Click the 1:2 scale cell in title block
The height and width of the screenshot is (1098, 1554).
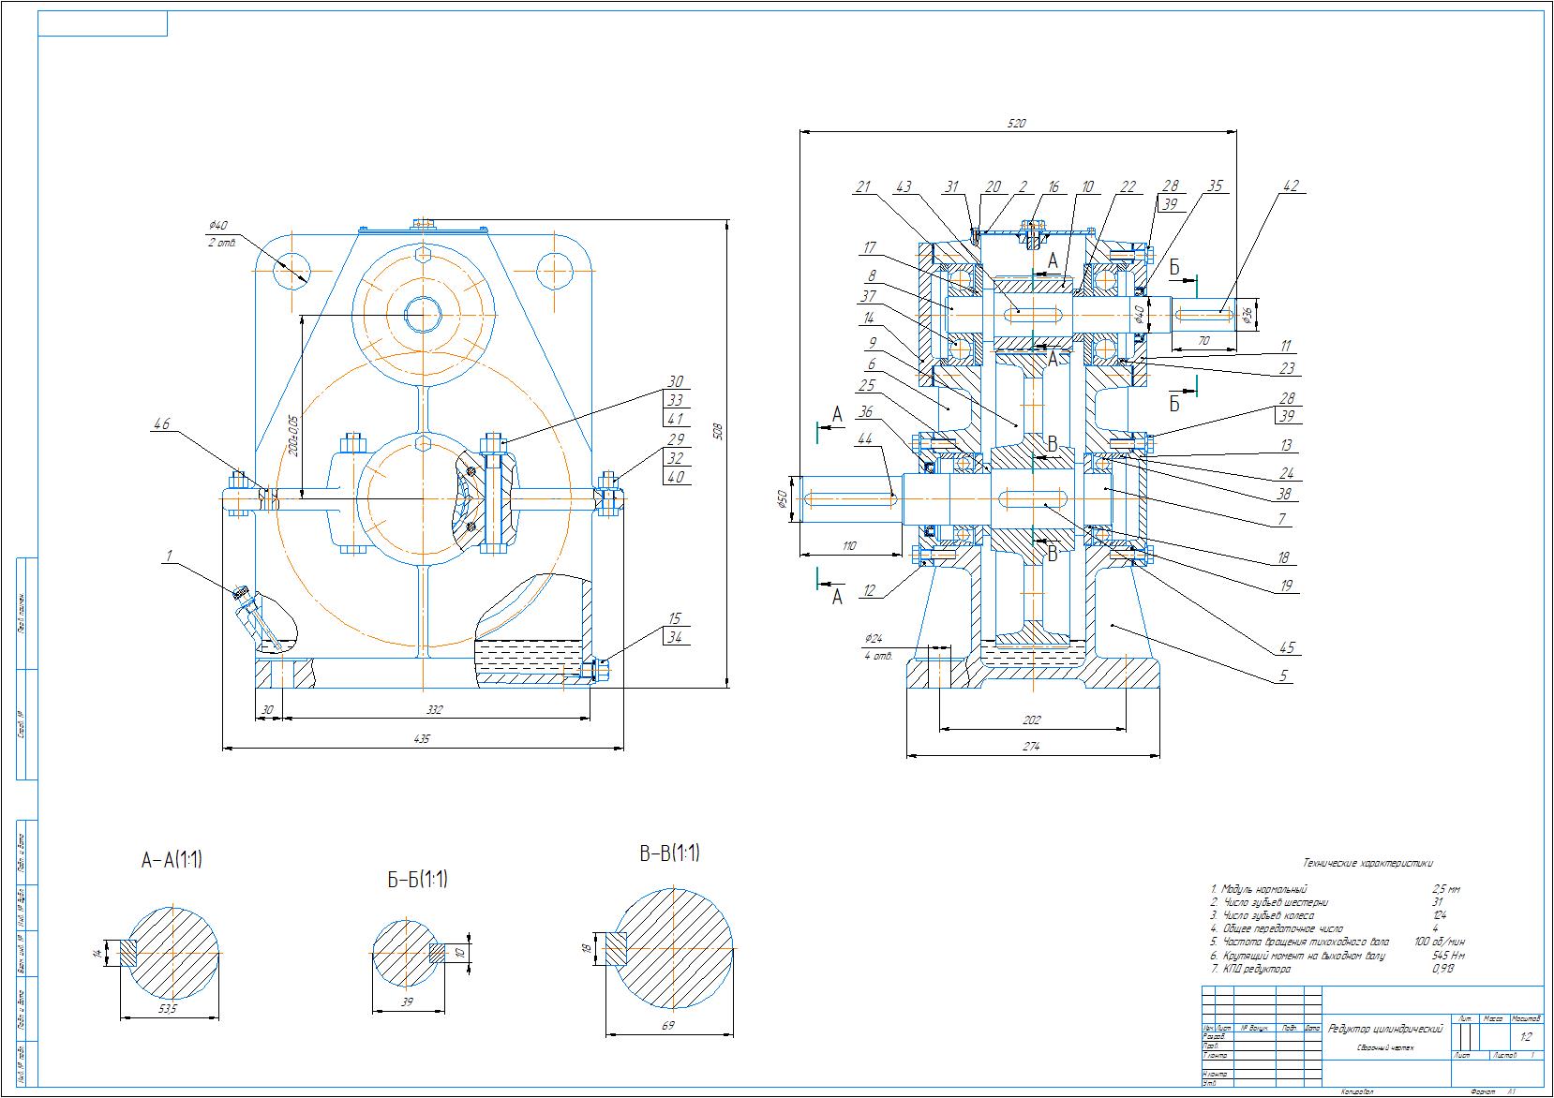[x=1525, y=1037]
